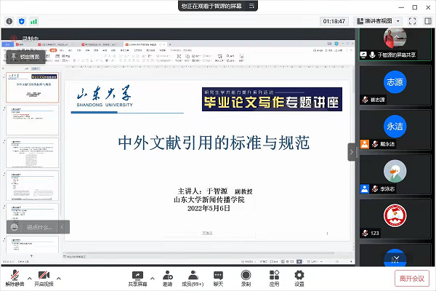This screenshot has height=291, width=436.
Task: Click the 离开会议 leave meeting button
Action: tap(412, 277)
